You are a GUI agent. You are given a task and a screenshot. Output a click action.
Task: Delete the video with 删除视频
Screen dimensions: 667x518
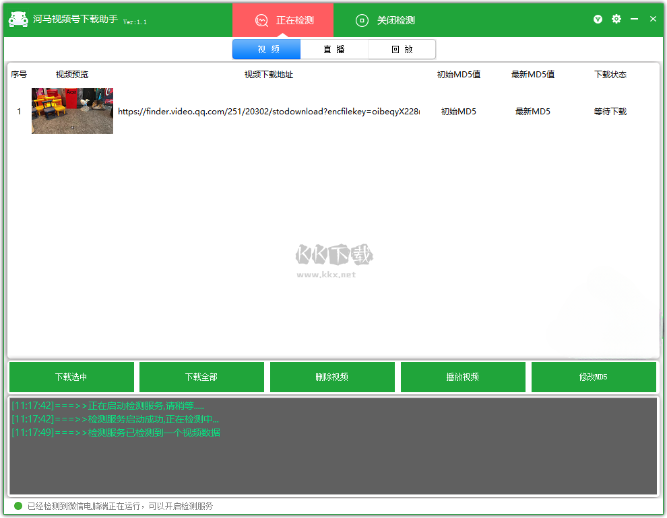[332, 377]
